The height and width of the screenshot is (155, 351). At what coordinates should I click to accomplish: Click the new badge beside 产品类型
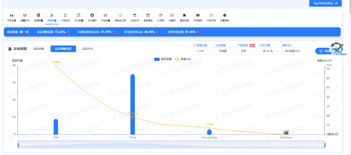coord(252,45)
